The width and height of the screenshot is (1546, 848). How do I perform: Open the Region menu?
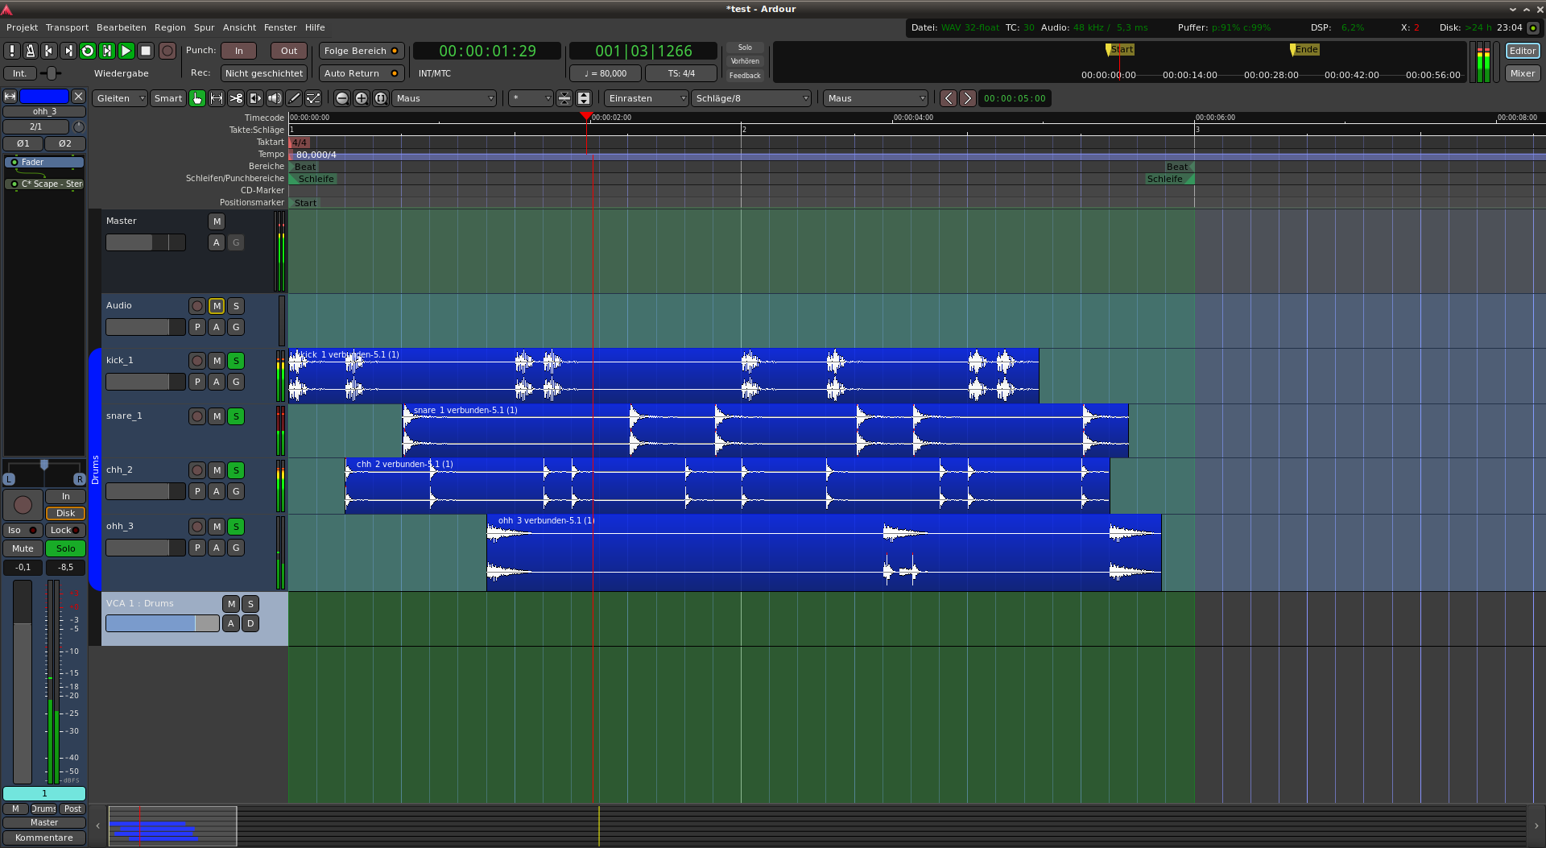(x=170, y=27)
